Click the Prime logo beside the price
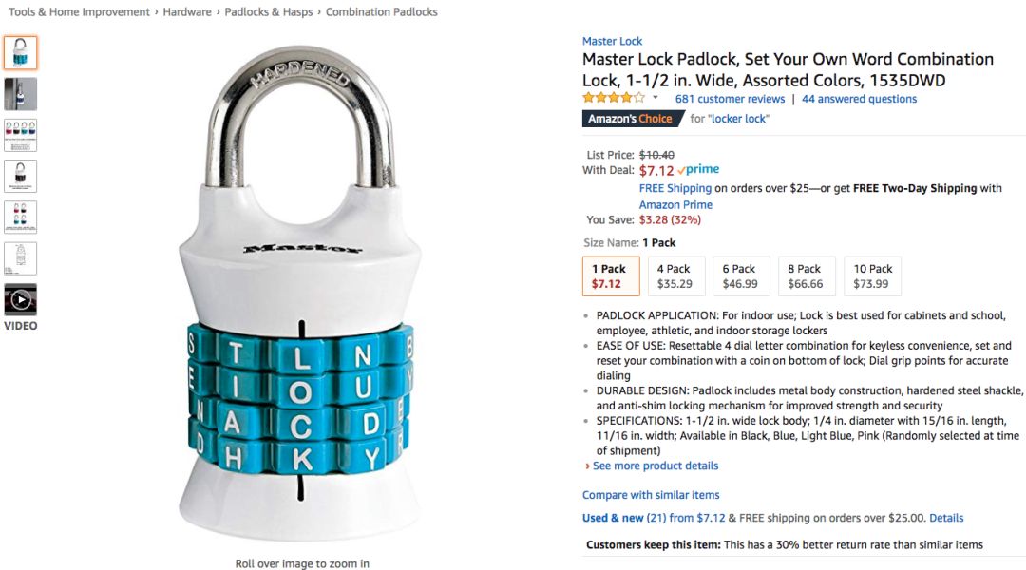1026x570 pixels. (698, 170)
